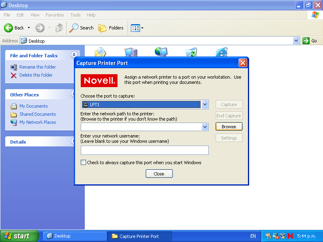Image resolution: width=323 pixels, height=242 pixels.
Task: Click the system tray clock 5:44 p.m.
Action: click(306, 236)
